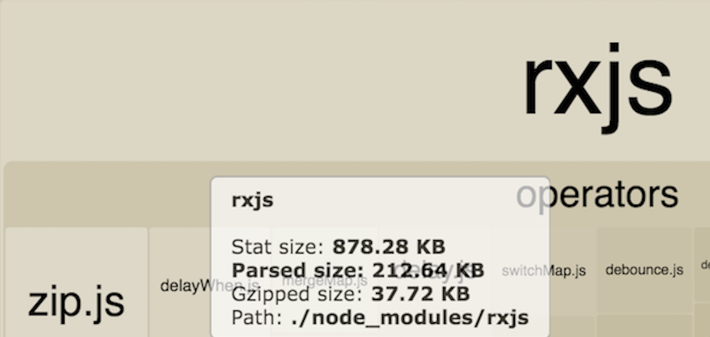
Task: Click the Parsed size label in tooltip
Action: 299,270
